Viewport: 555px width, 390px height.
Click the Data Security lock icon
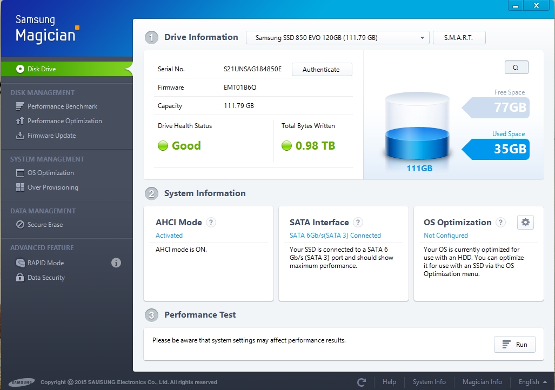click(20, 278)
